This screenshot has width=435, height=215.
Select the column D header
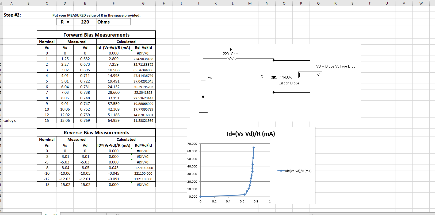point(65,3)
